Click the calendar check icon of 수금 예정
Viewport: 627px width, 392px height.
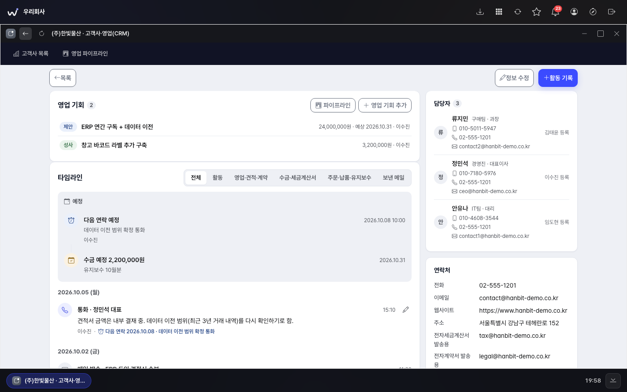pos(71,260)
